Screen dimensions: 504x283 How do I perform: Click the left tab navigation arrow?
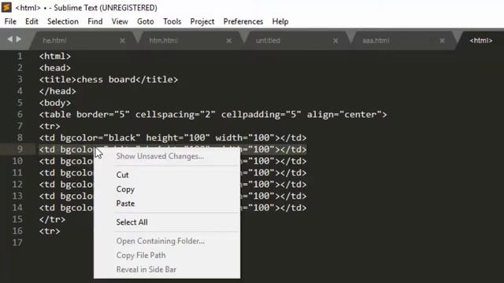10,39
